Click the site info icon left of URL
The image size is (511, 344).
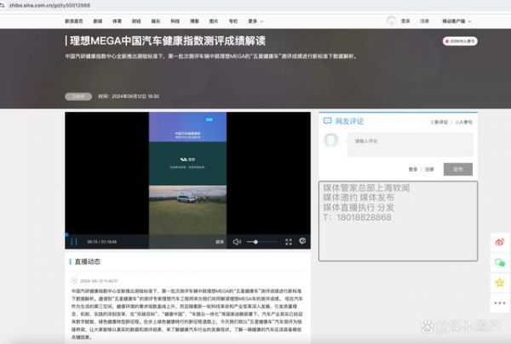click(x=3, y=6)
